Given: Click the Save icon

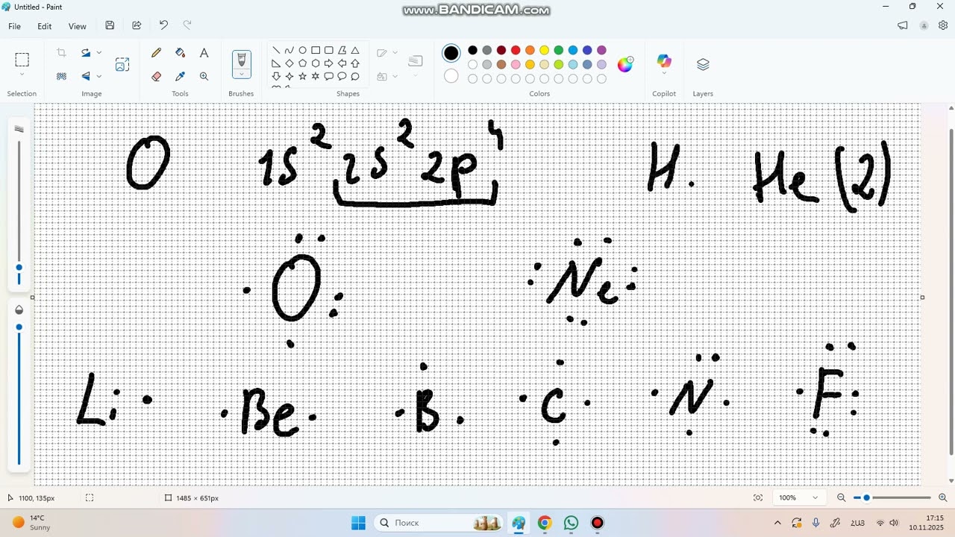Looking at the screenshot, I should tap(110, 25).
